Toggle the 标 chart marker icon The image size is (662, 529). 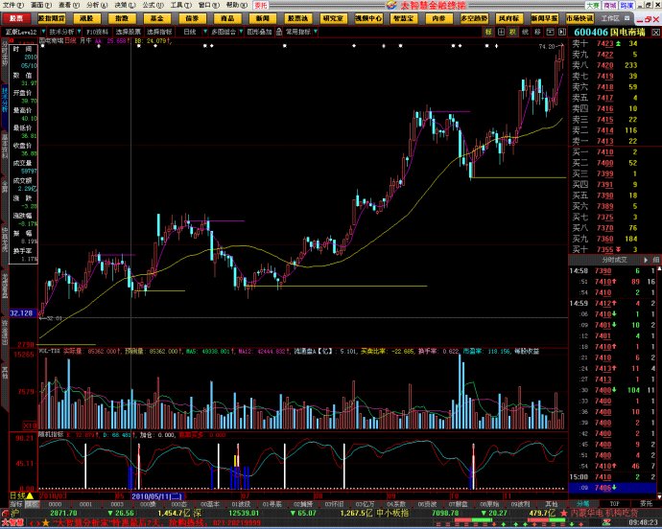click(488, 32)
